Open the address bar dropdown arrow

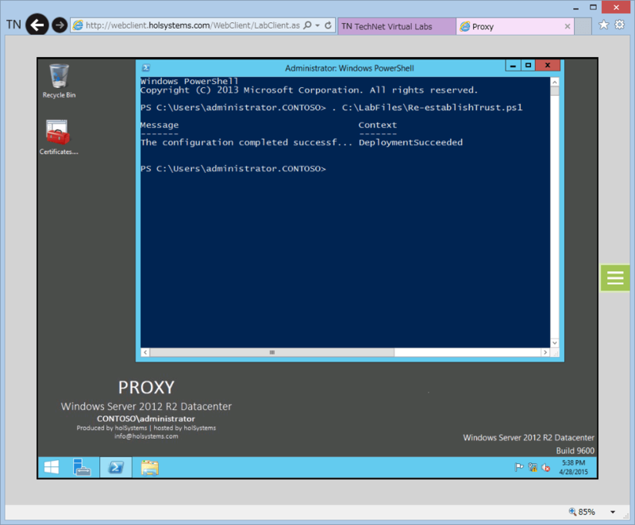(x=318, y=25)
